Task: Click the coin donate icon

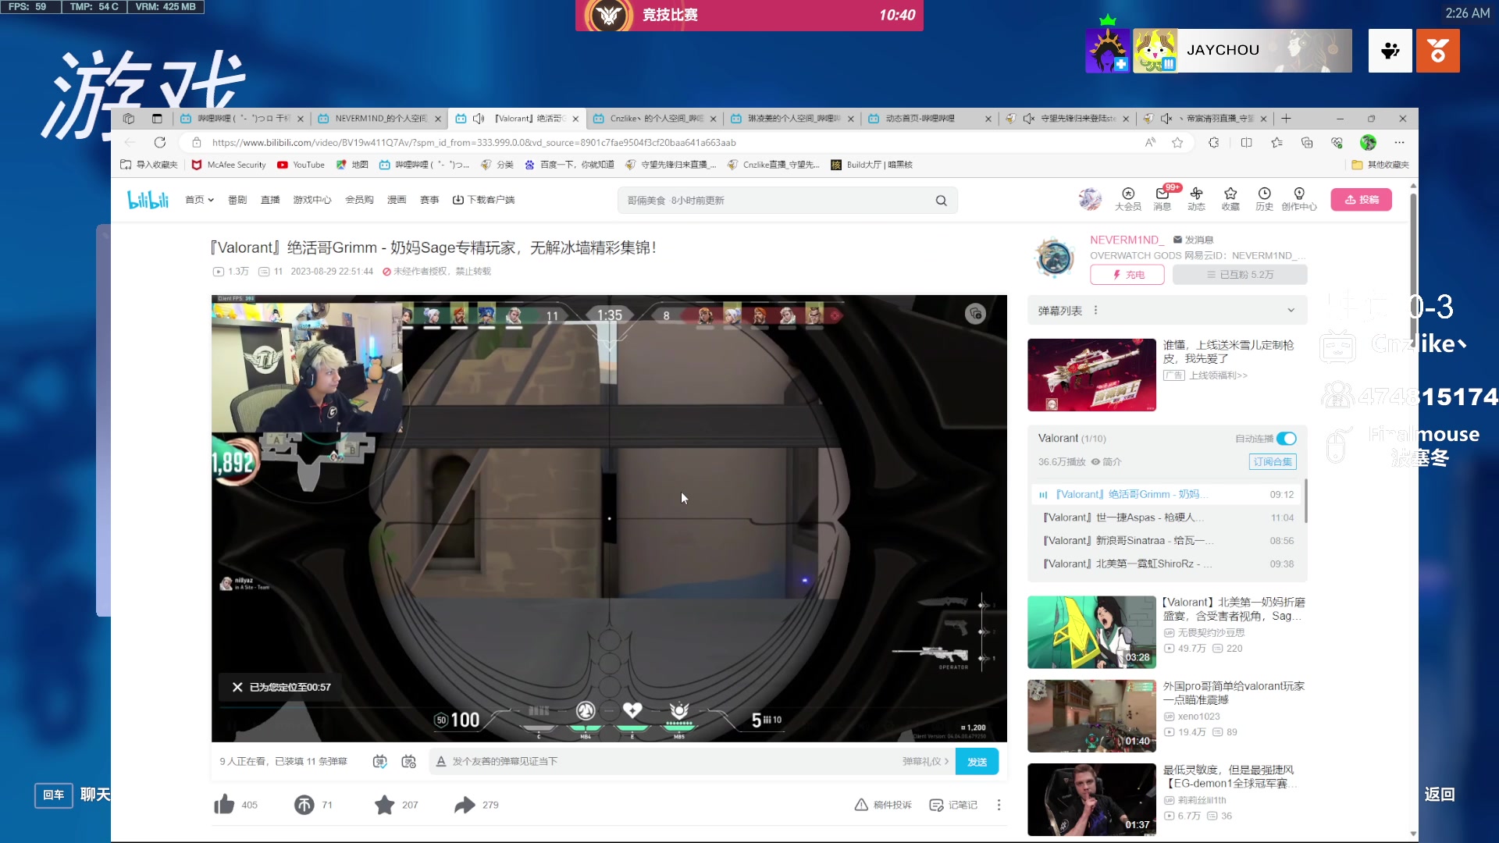Action: coord(304,805)
